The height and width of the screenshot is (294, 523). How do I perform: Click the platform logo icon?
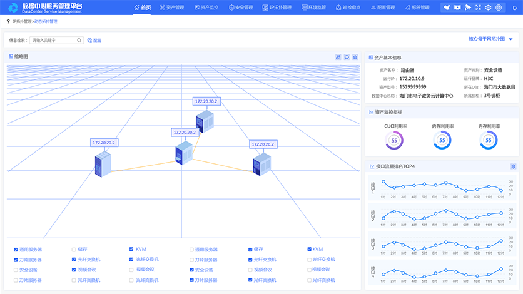(13, 8)
